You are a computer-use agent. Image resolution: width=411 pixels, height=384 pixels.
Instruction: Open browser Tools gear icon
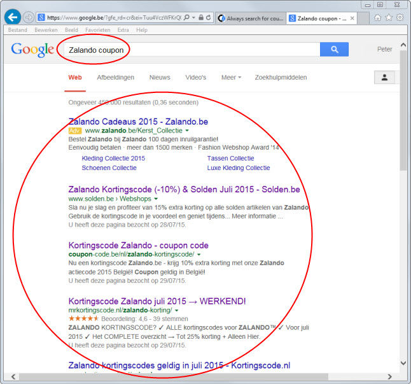click(x=400, y=18)
